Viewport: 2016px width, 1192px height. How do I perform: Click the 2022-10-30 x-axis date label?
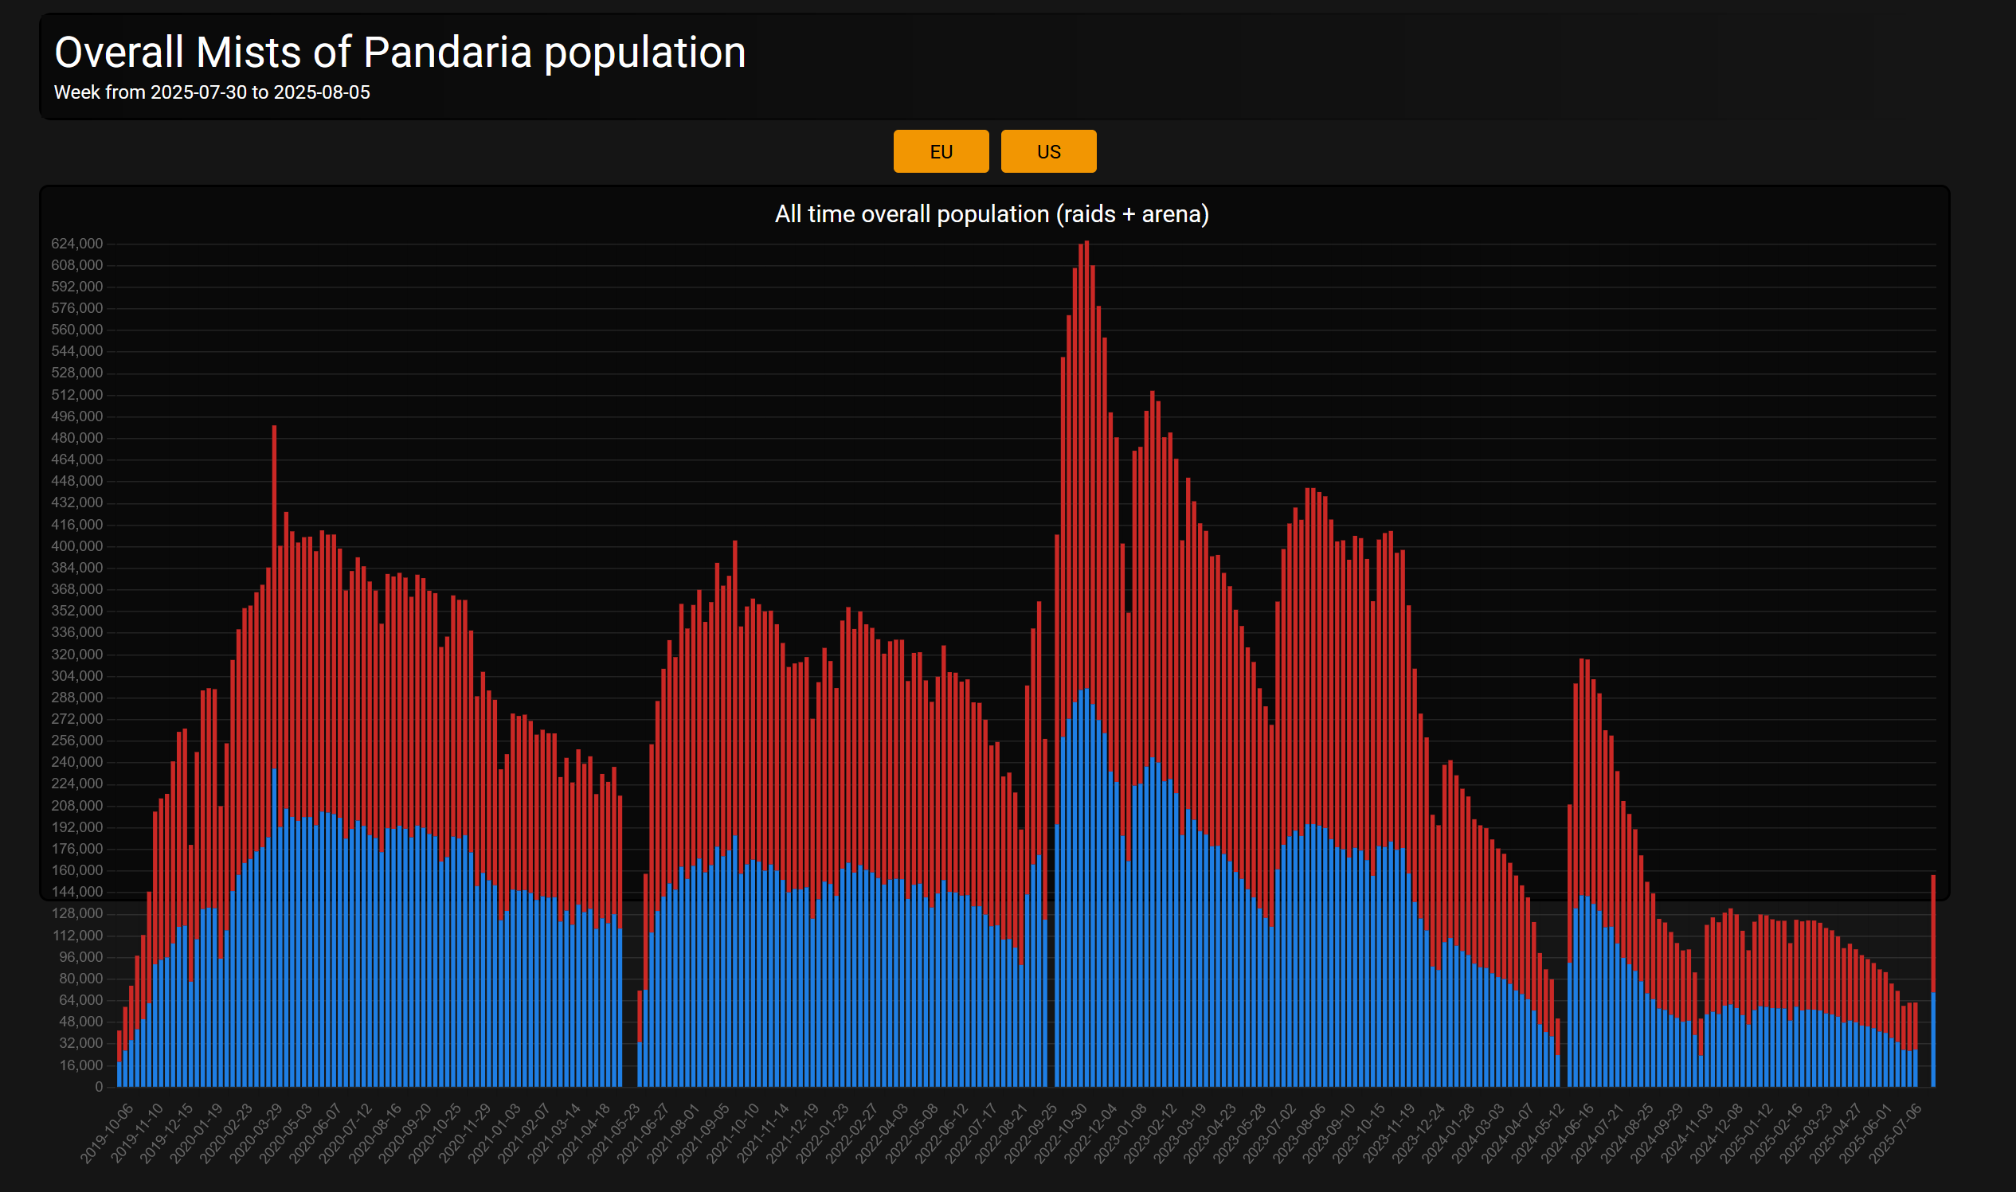1061,1132
